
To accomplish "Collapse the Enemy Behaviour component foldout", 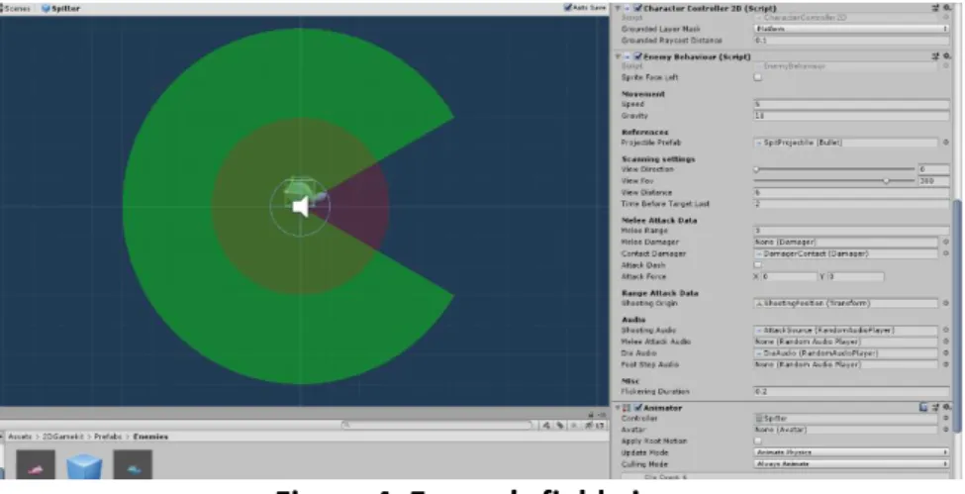I will tap(619, 56).
